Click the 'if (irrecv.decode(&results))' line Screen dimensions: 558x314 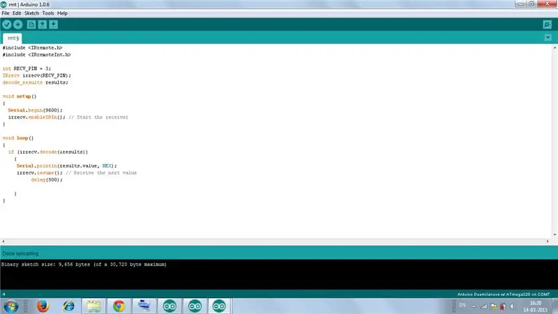[48, 151]
